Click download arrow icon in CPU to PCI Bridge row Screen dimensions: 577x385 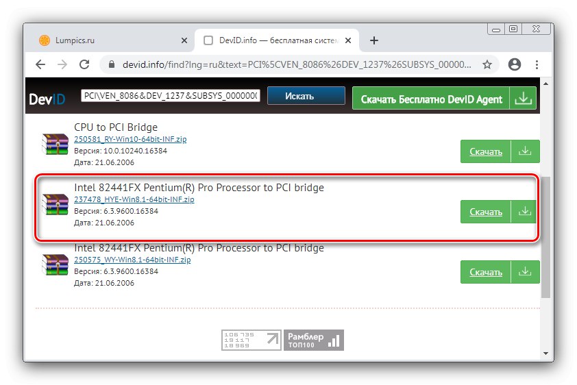coord(525,151)
